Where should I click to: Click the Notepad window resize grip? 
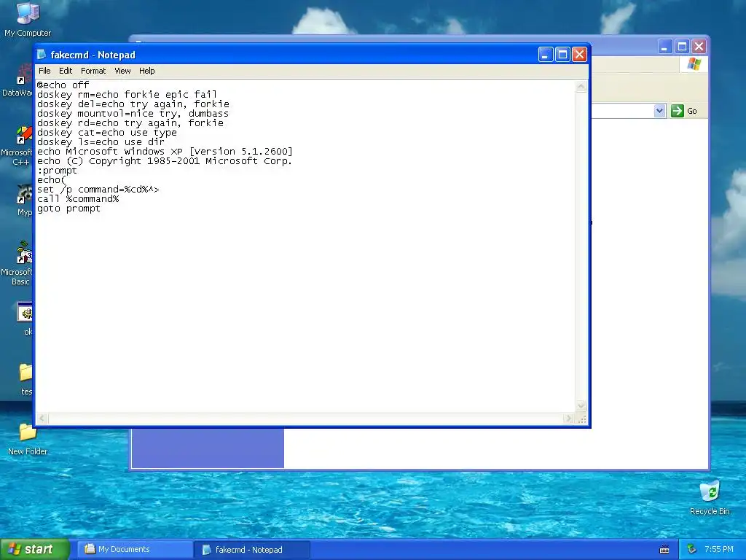pos(581,419)
